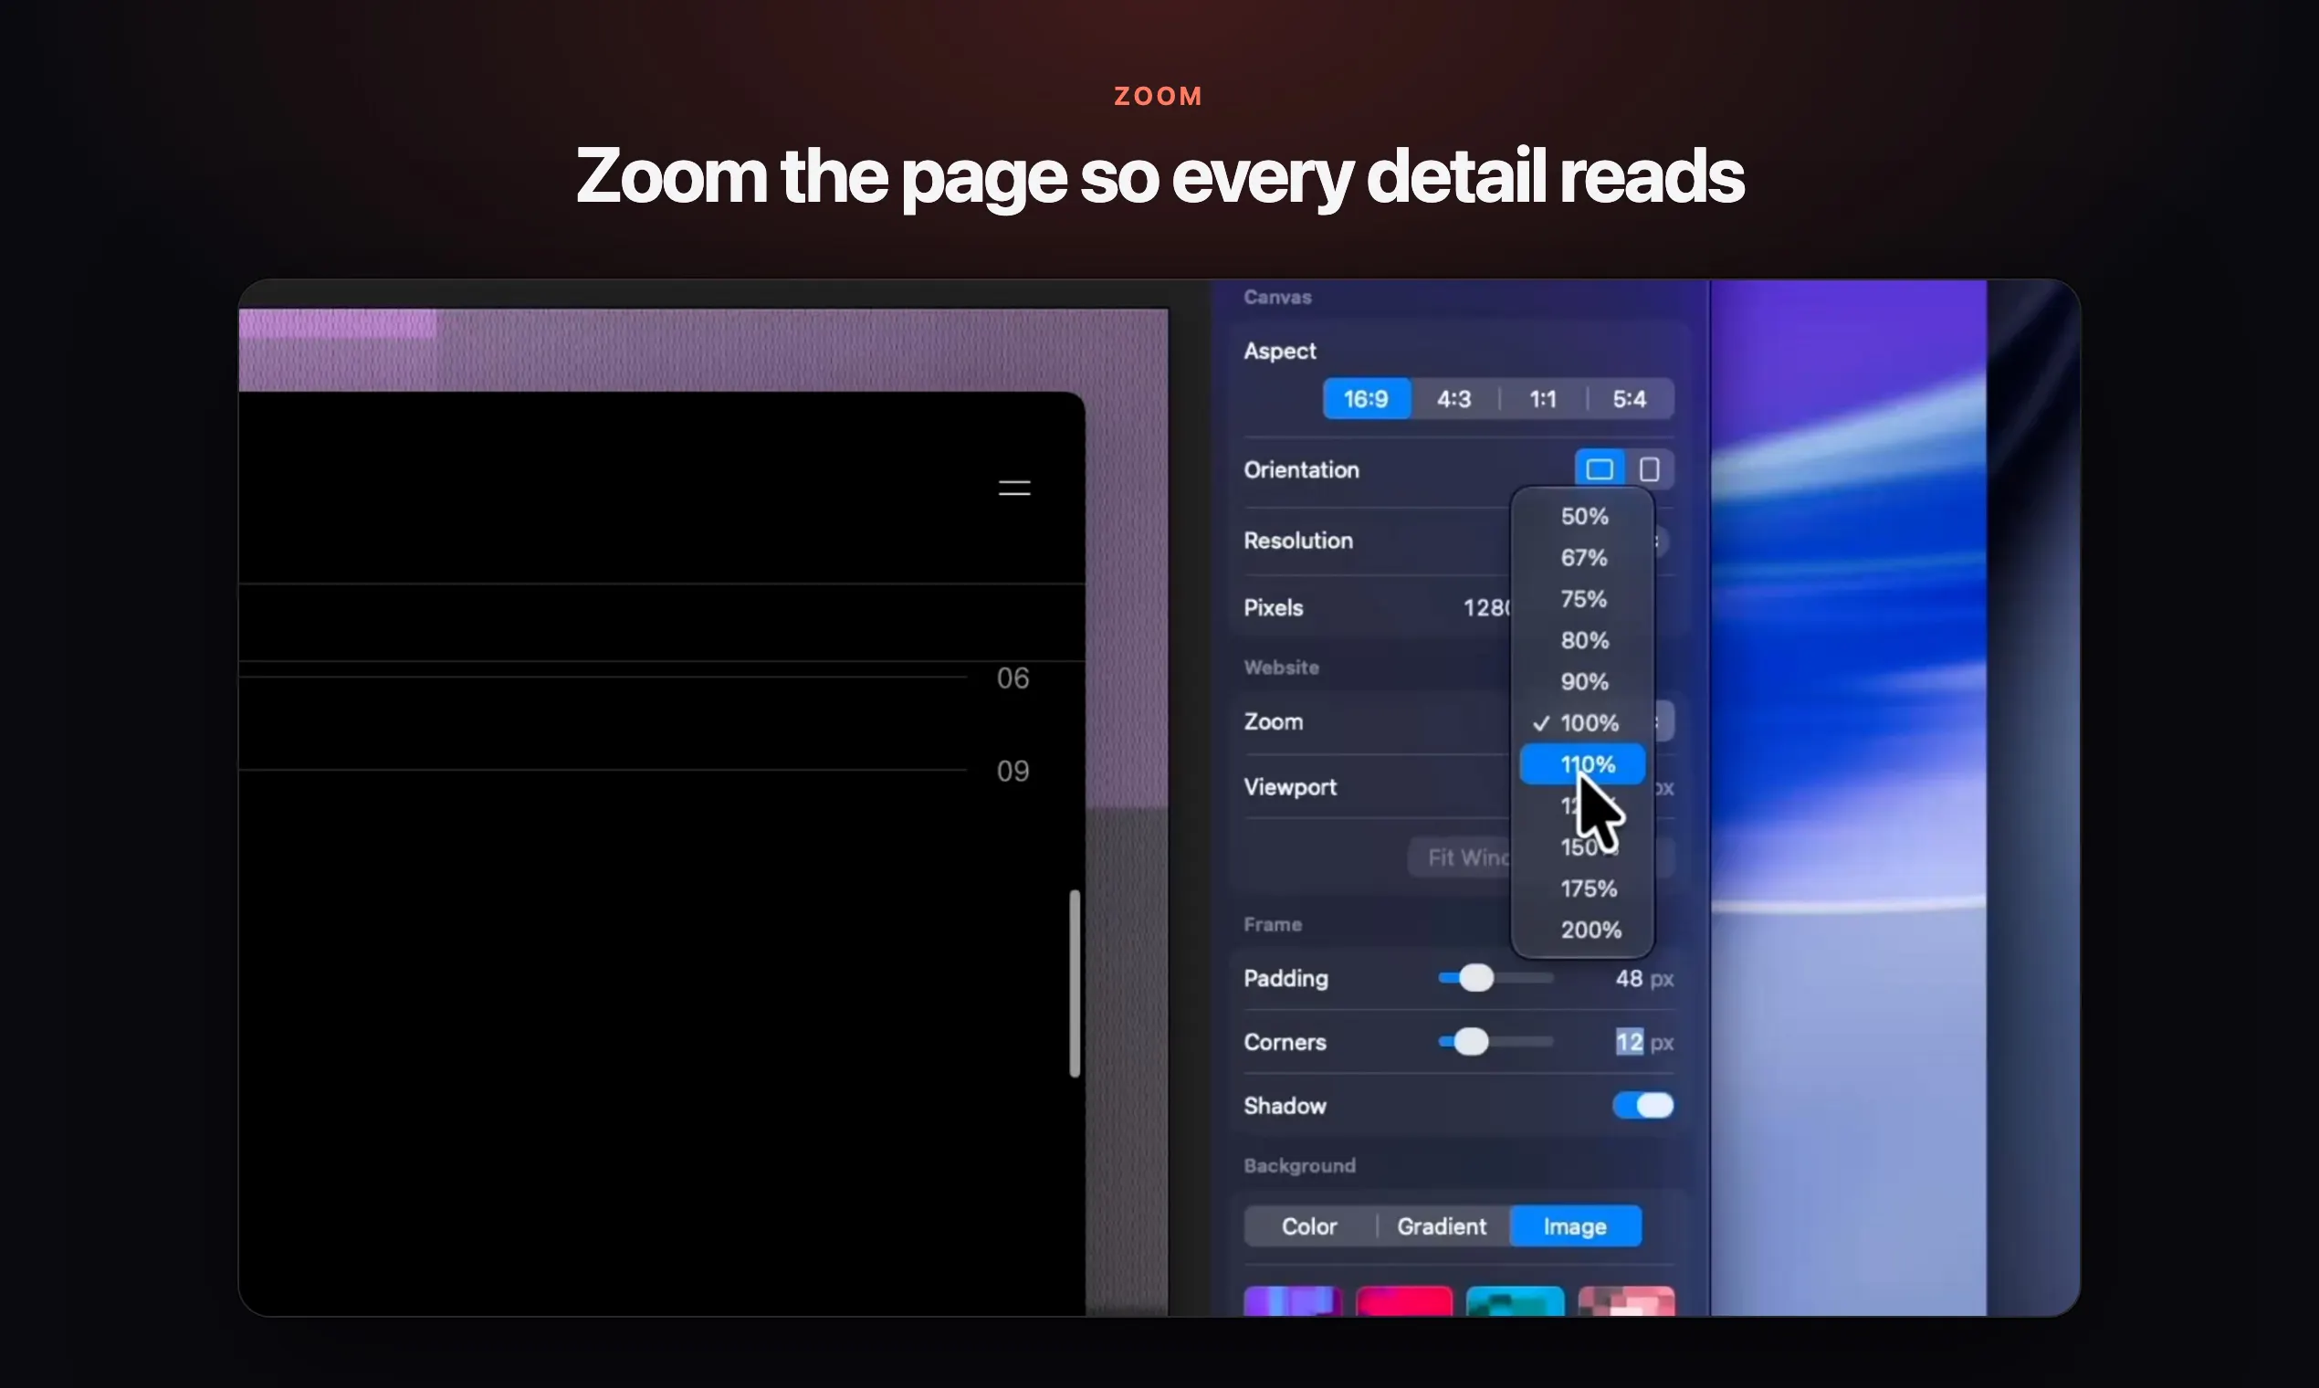2319x1388 pixels.
Task: Click the Pixels value 1280
Action: click(x=1486, y=608)
